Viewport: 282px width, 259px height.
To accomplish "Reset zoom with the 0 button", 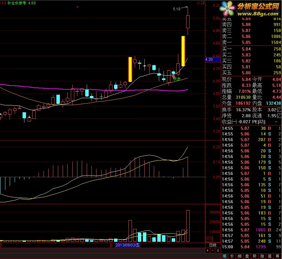I will 218,250.
